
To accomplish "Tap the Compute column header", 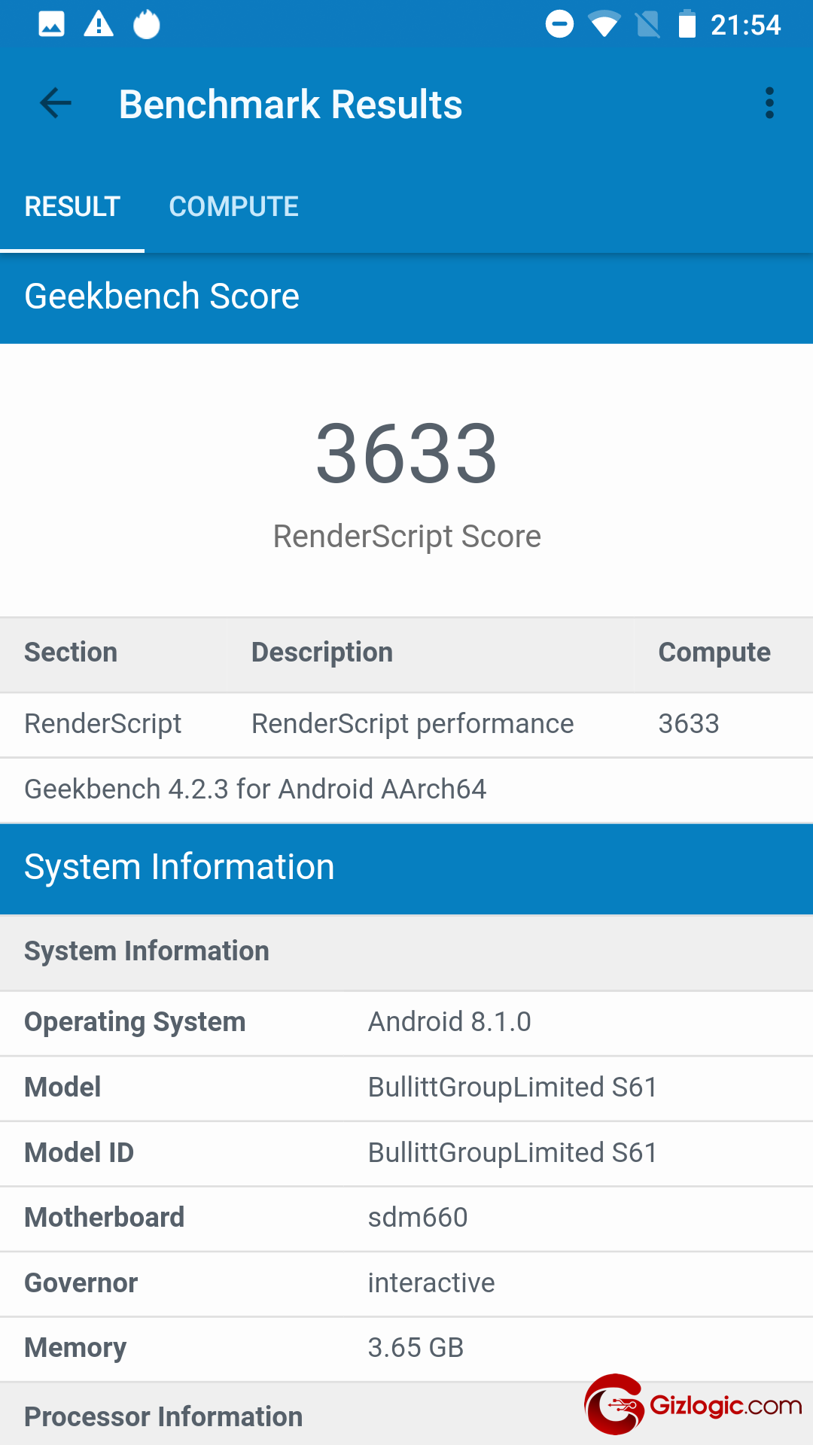I will pos(714,653).
